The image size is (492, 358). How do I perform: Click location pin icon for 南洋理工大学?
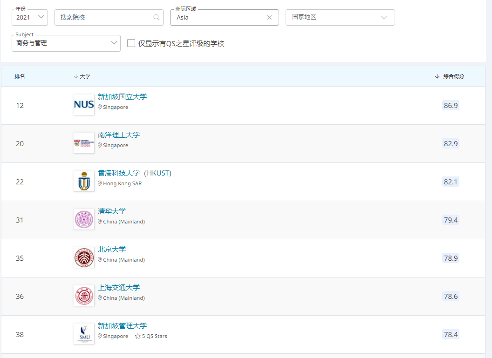pyautogui.click(x=100, y=145)
